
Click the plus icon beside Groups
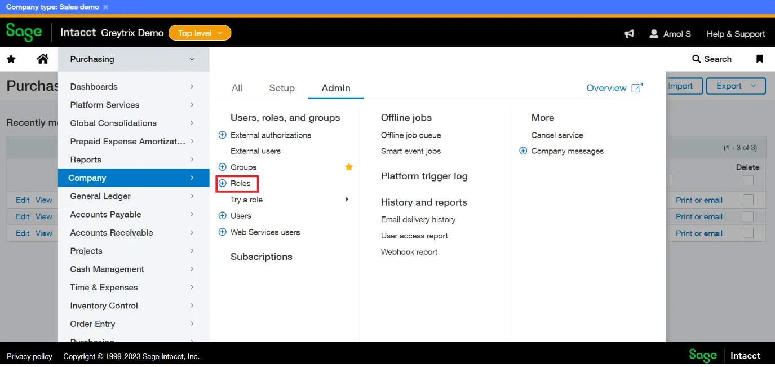tap(222, 167)
